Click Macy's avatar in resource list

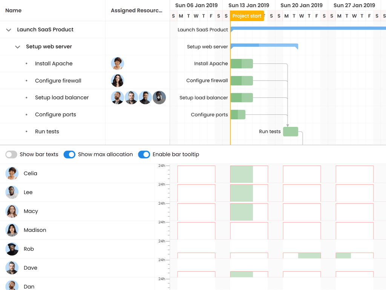click(12, 211)
